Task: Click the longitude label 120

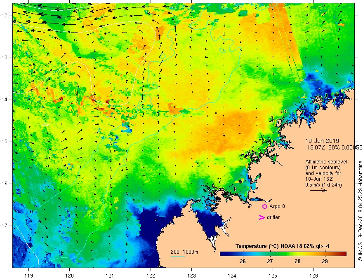Action: coord(69,275)
